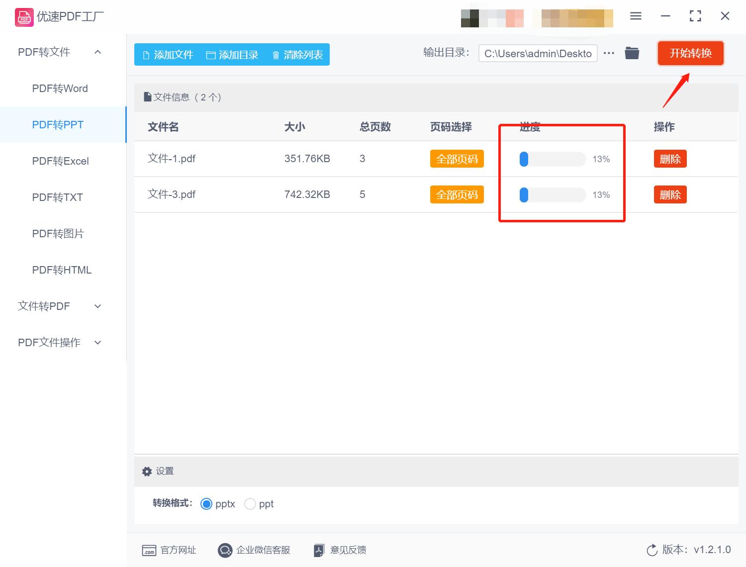Open the PDF转图片 feature

(58, 233)
